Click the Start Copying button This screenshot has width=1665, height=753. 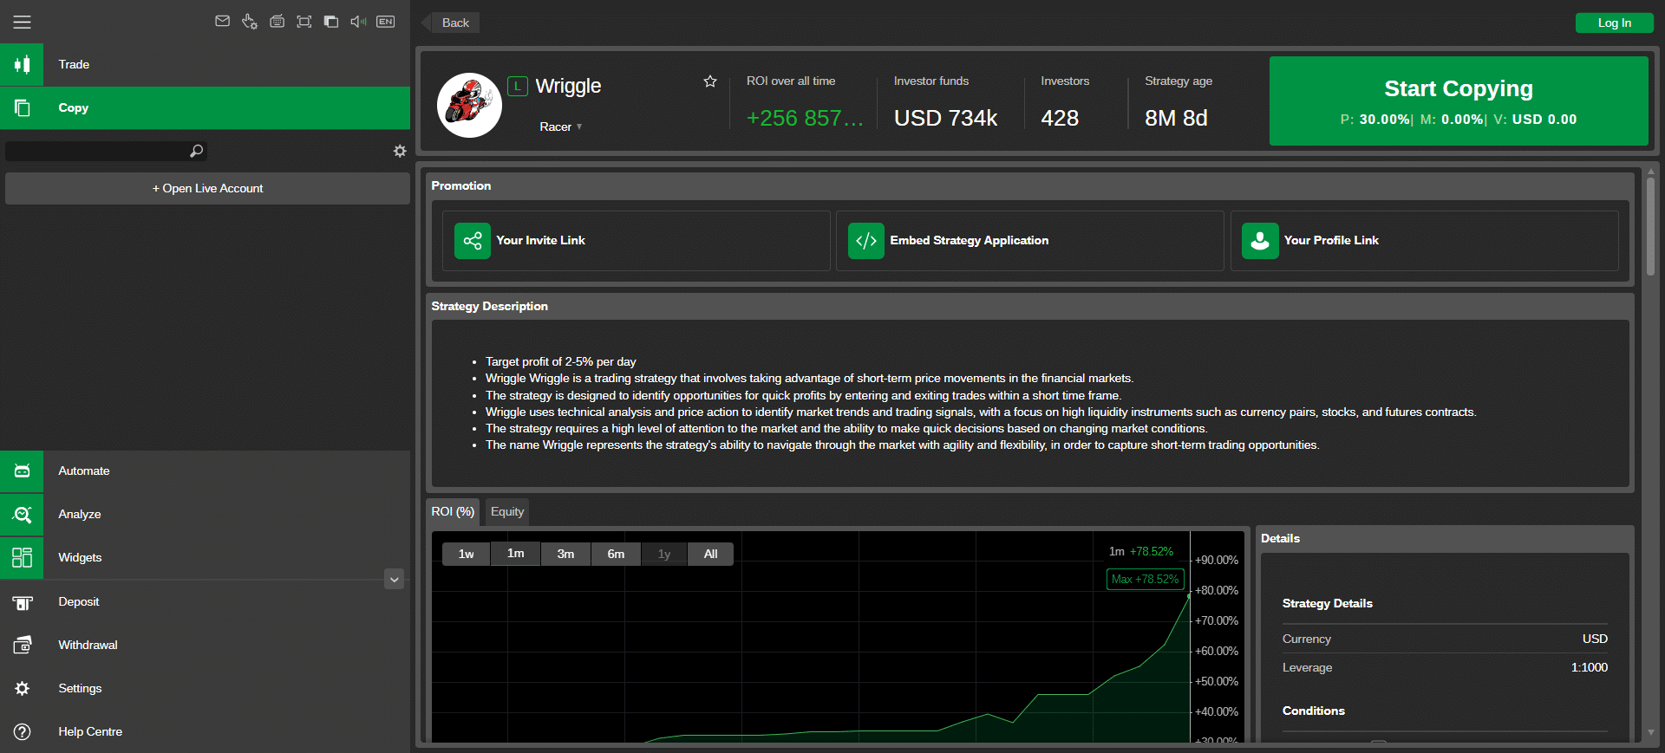tap(1459, 101)
